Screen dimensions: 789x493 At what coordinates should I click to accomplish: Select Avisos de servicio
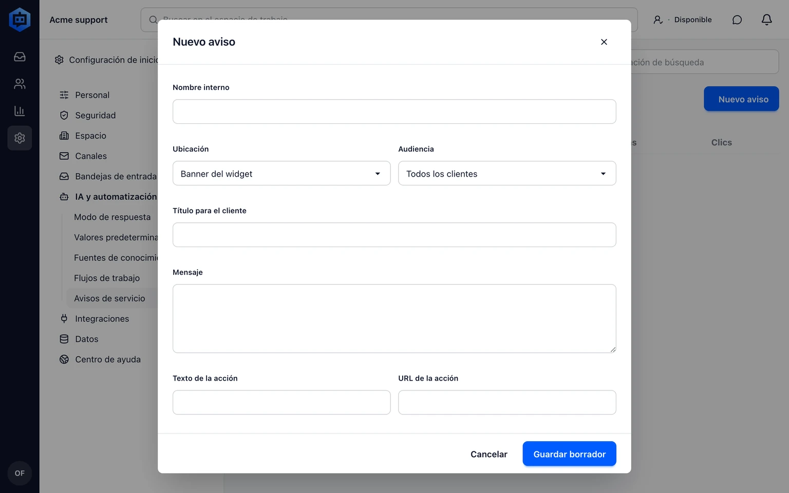coord(109,298)
